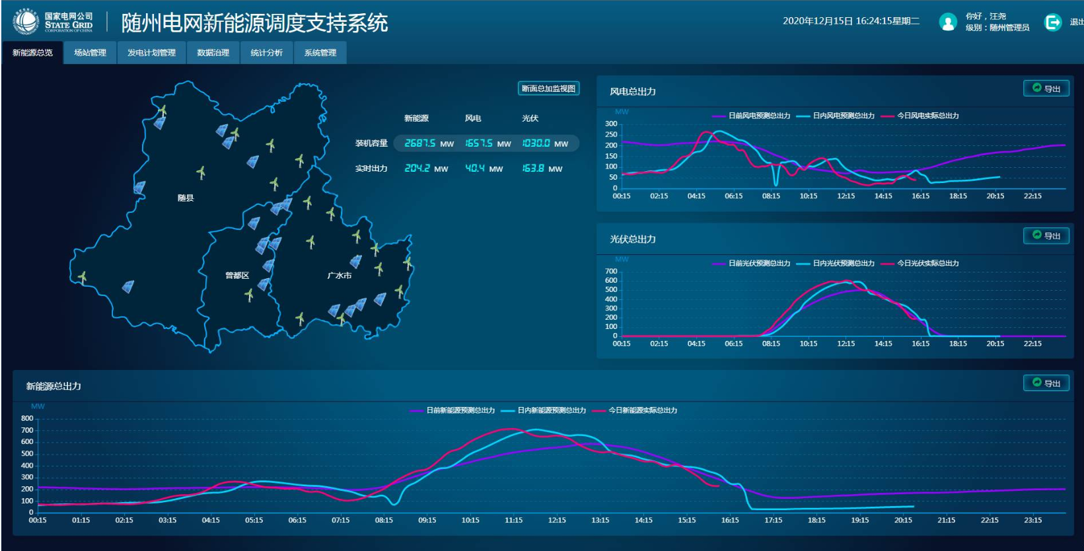
Task: Select the solar panel icon right of 曾都区
Action: tap(264, 285)
